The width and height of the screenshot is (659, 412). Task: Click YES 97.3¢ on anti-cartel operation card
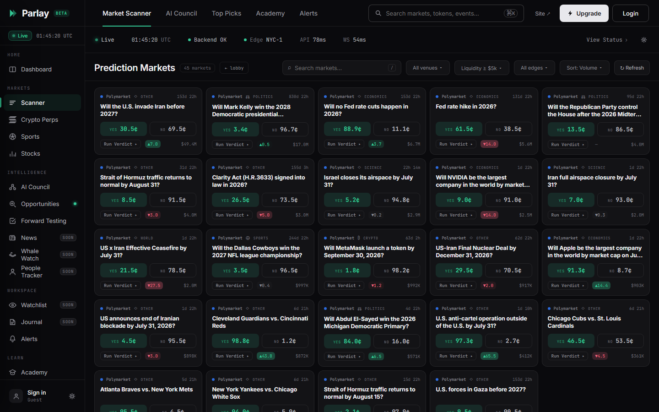[459, 341]
